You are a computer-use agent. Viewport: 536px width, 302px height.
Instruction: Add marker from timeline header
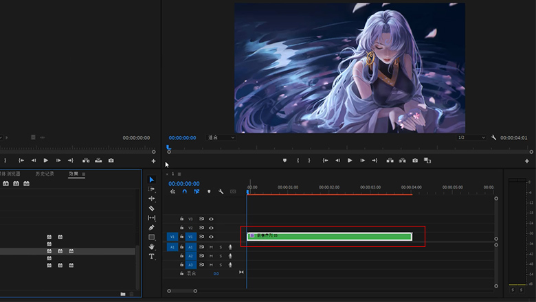coord(209,191)
